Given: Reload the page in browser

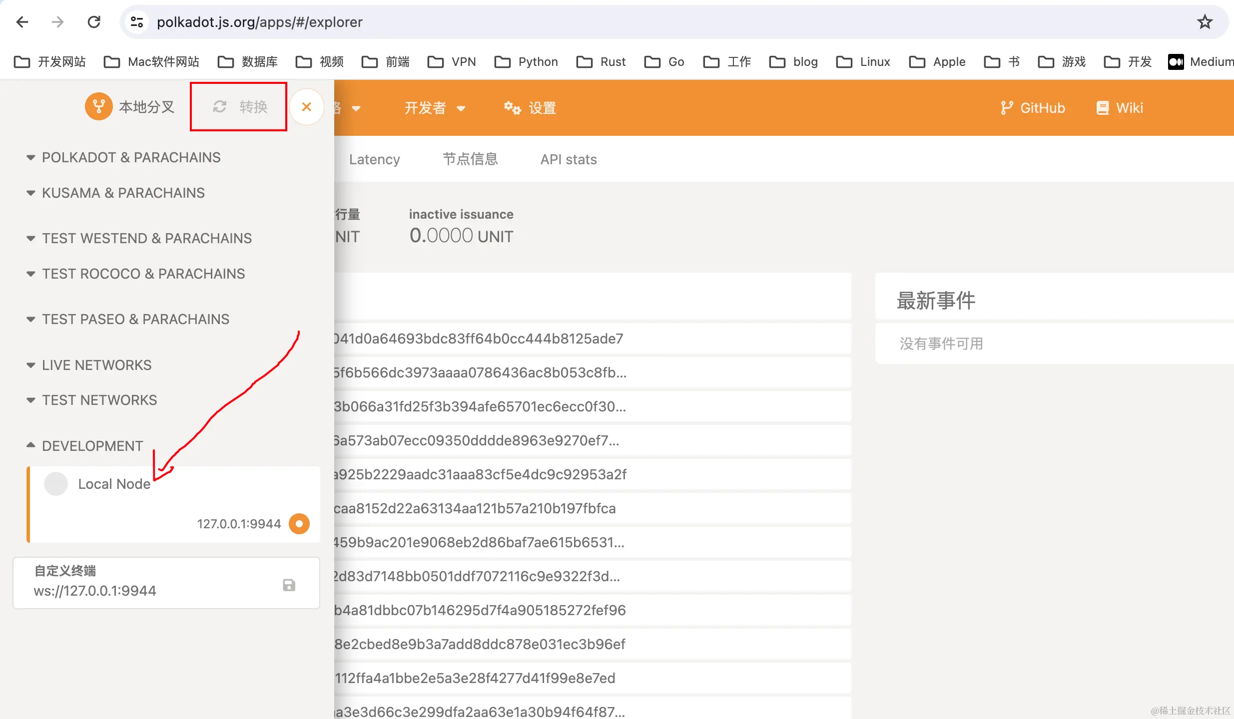Looking at the screenshot, I should (x=94, y=22).
